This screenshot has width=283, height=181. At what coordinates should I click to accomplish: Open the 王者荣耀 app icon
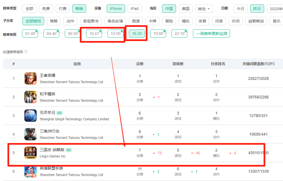[x=30, y=78]
